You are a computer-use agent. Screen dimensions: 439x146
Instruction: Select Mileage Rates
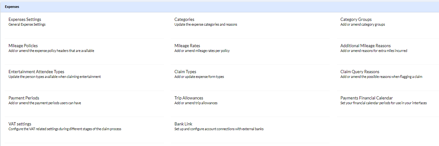(x=187, y=46)
